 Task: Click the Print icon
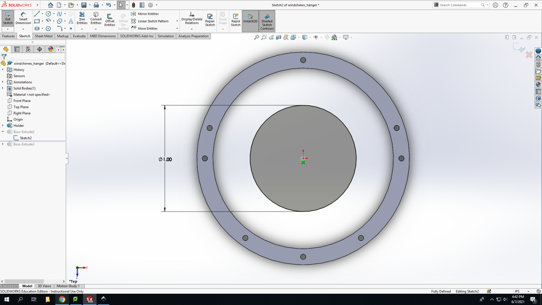point(96,5)
